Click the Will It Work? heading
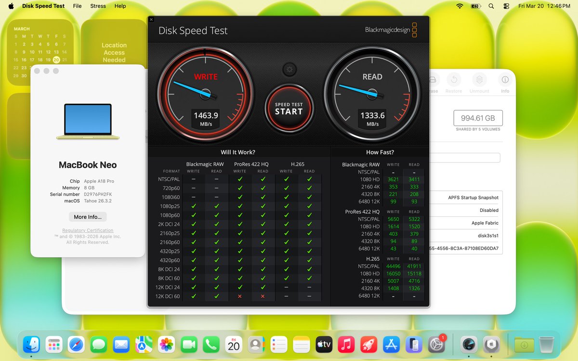 [238, 152]
